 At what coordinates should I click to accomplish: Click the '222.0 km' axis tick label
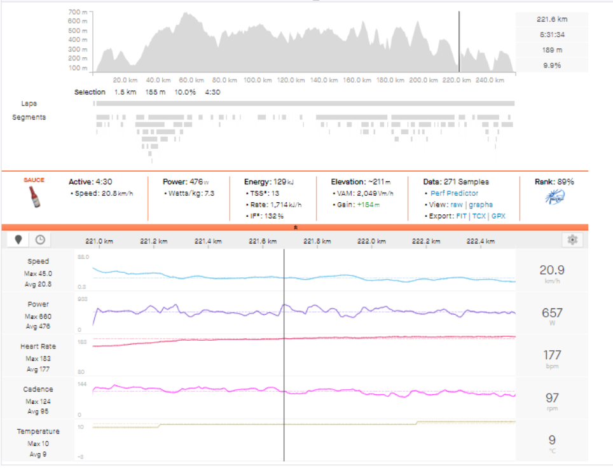[x=371, y=241]
